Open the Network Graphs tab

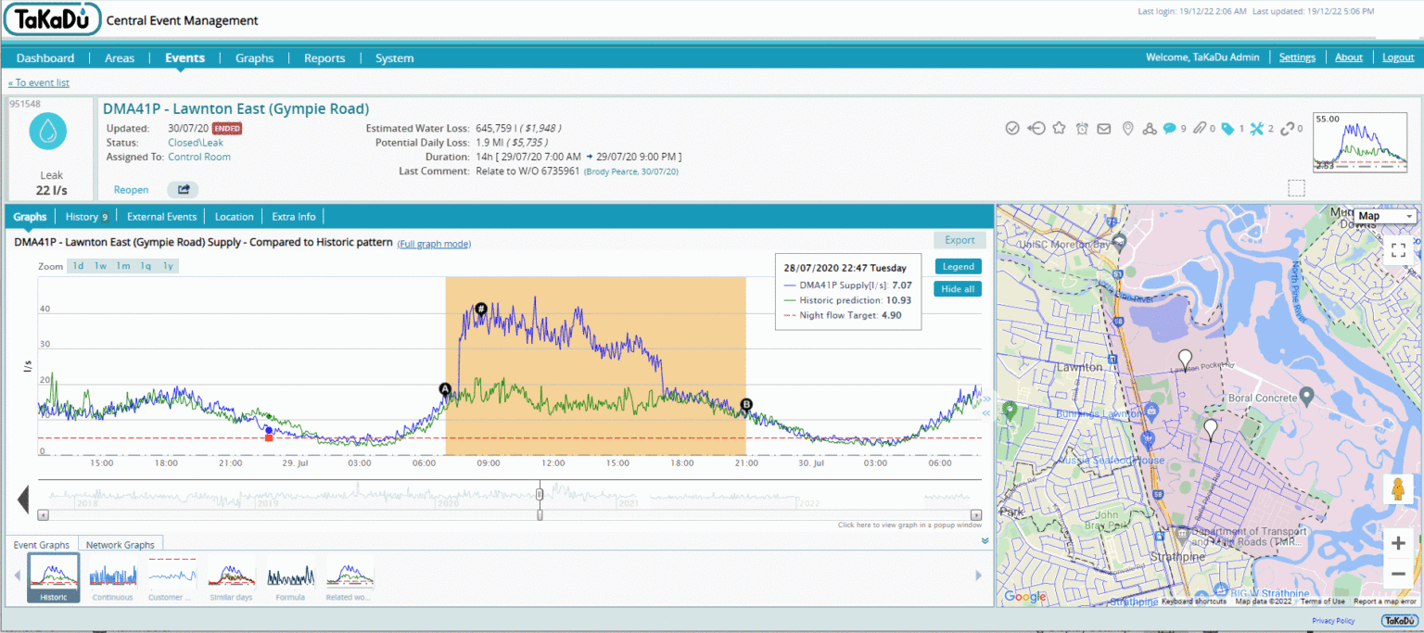coord(121,545)
